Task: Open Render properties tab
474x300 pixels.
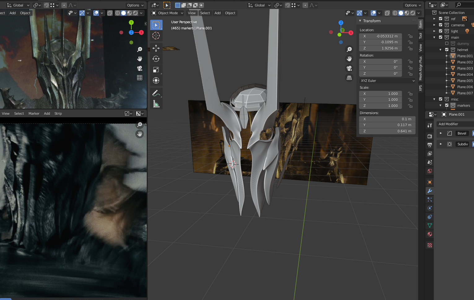Action: pos(430,136)
